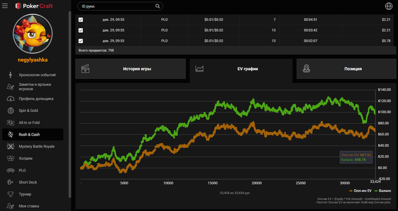This screenshot has height=211, width=398.
Task: Switch to Позиция tab
Action: point(346,69)
